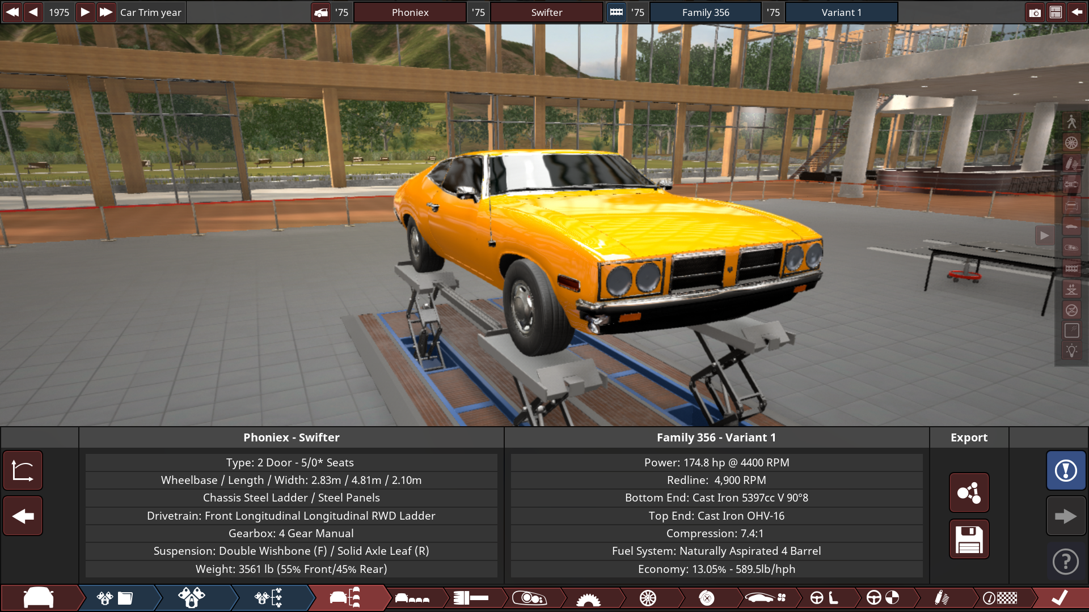The image size is (1089, 612).
Task: Open the engine variant tab
Action: (192, 598)
